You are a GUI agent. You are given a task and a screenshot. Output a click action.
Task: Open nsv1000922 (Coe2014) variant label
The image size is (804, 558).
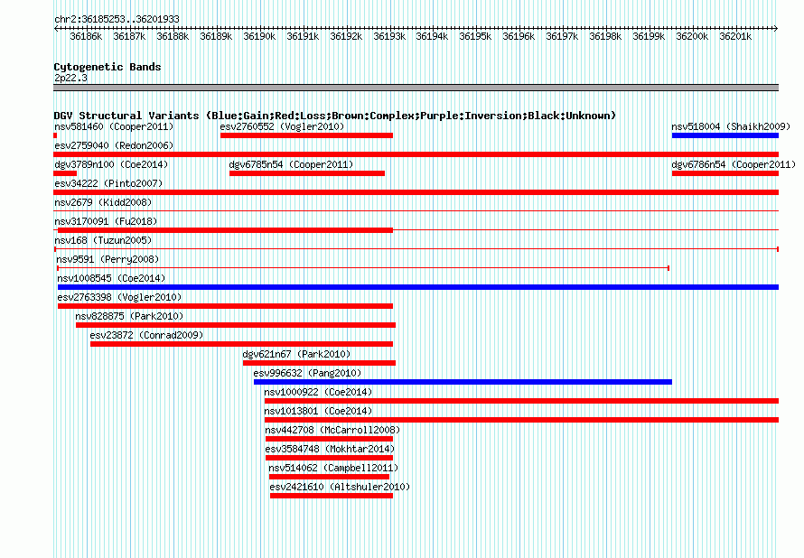pyautogui.click(x=318, y=392)
